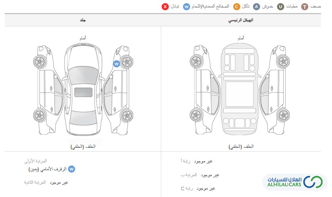
Task: Select the جلد (skin) section header
Action: pyautogui.click(x=83, y=20)
